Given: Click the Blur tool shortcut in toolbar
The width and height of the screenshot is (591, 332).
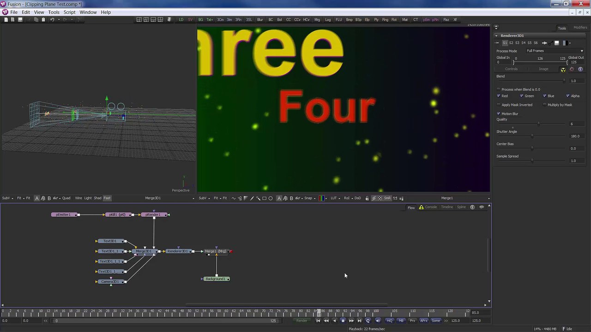Looking at the screenshot, I should [260, 20].
